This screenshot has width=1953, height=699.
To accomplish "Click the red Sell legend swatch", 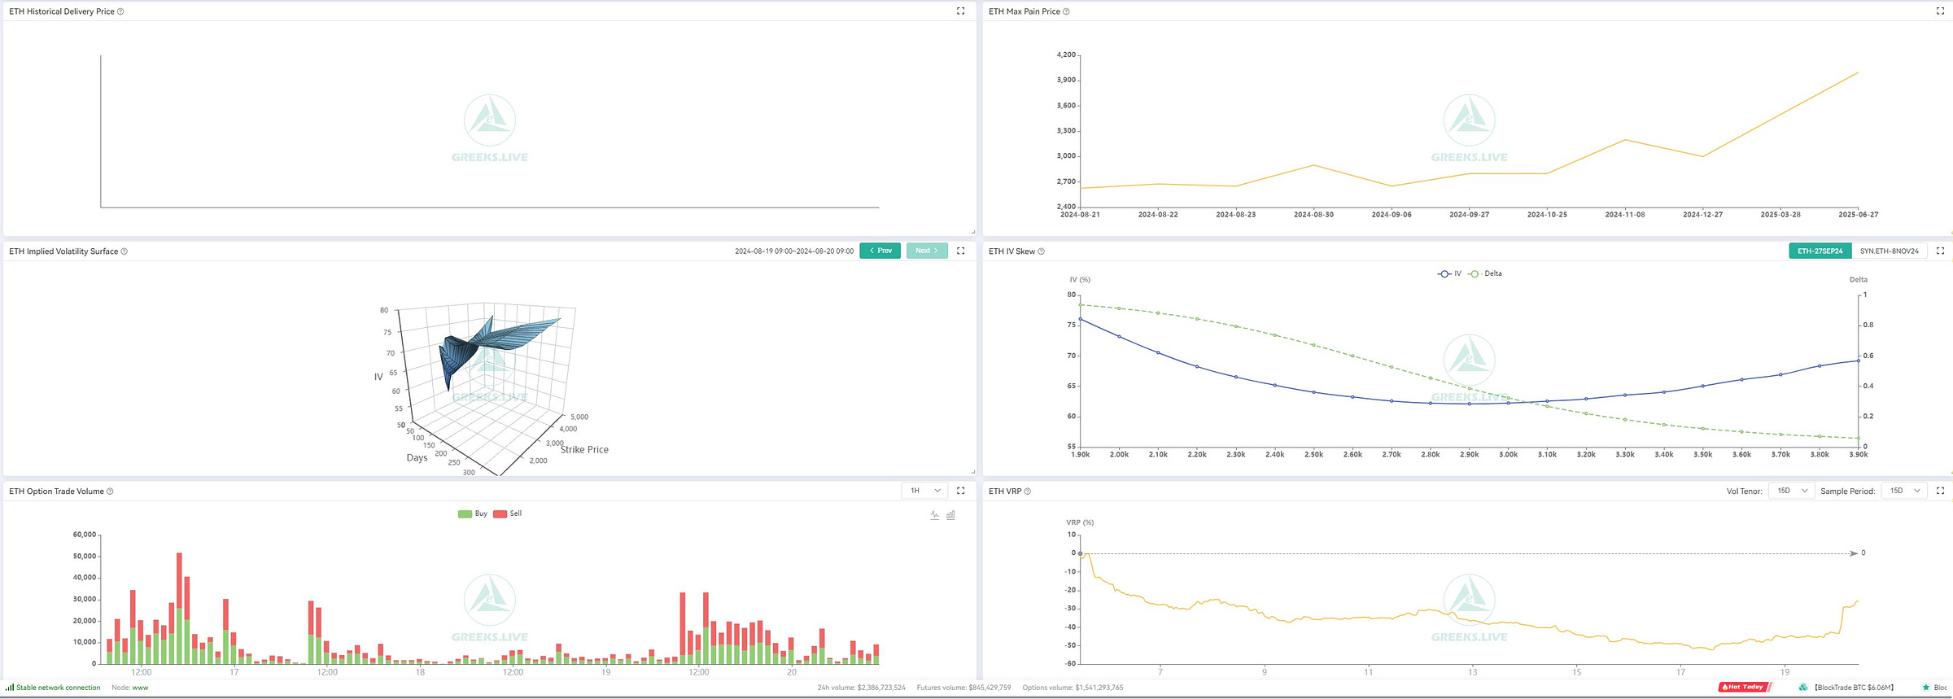I will (500, 513).
